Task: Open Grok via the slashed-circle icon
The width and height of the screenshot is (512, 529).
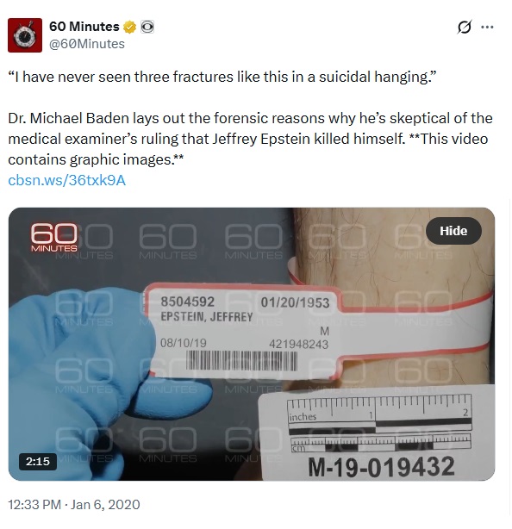Action: 464,27
